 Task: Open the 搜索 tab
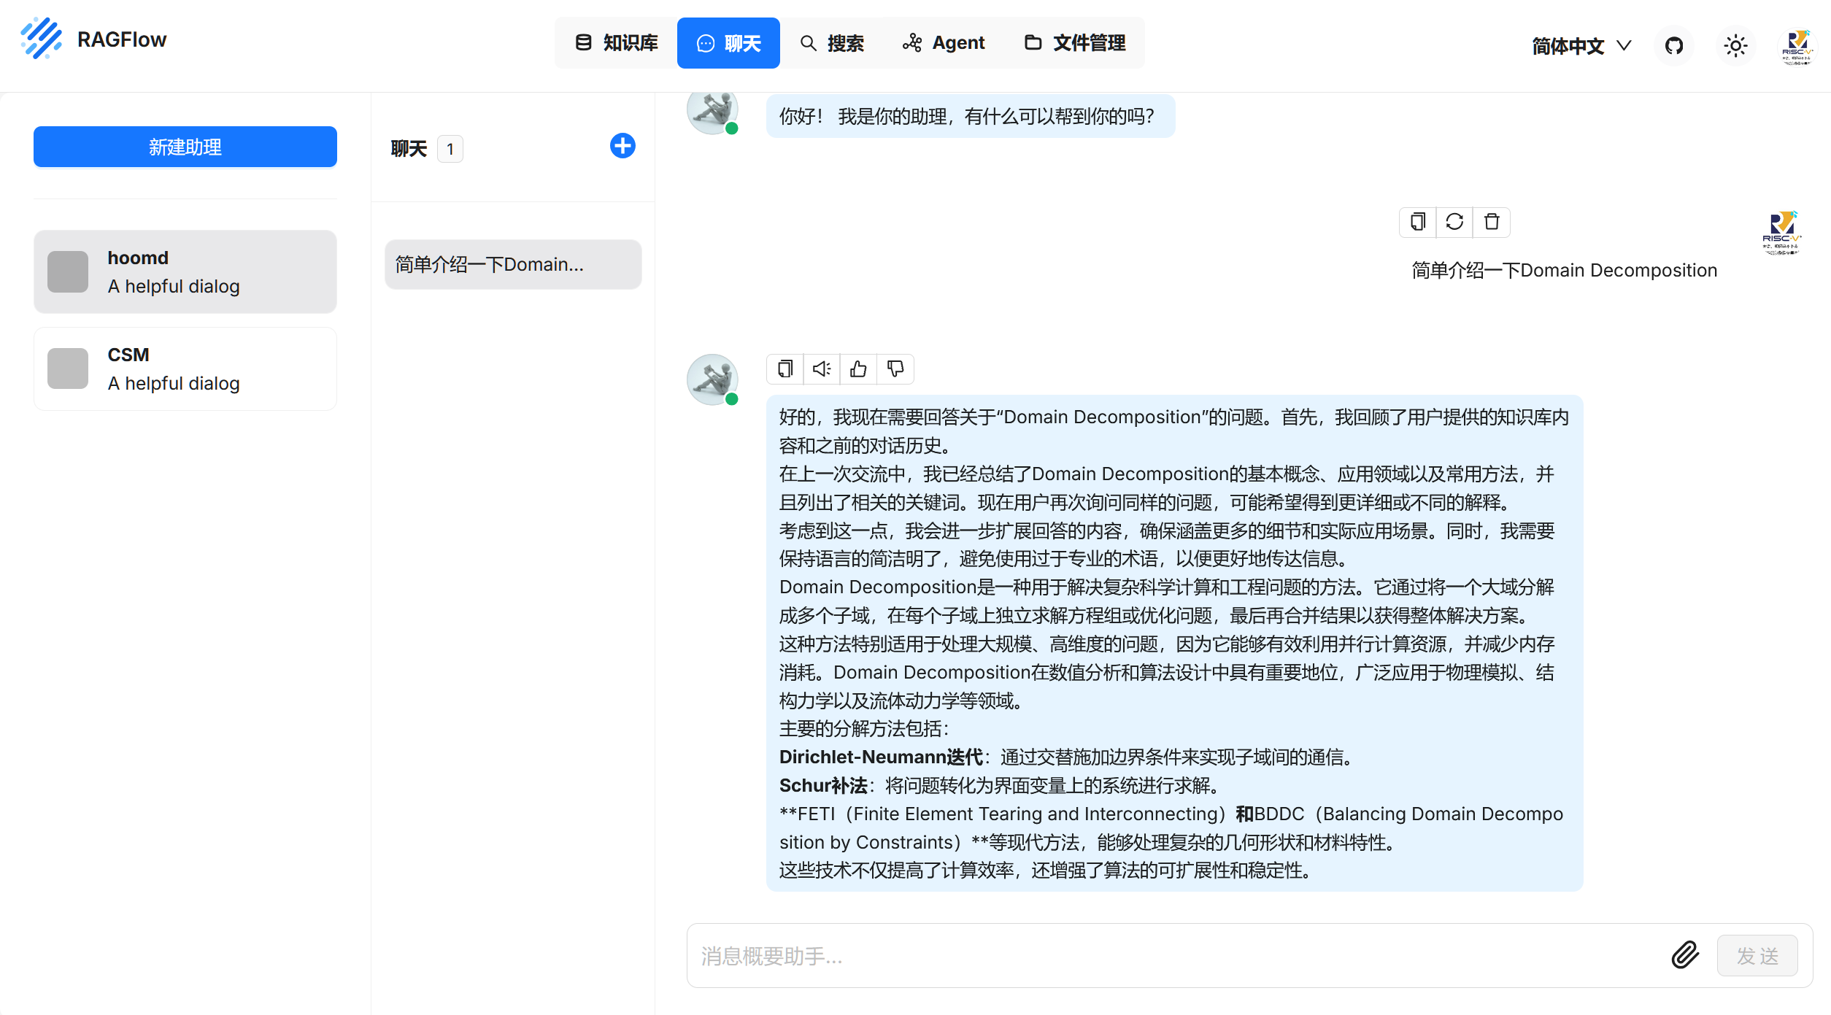point(831,43)
